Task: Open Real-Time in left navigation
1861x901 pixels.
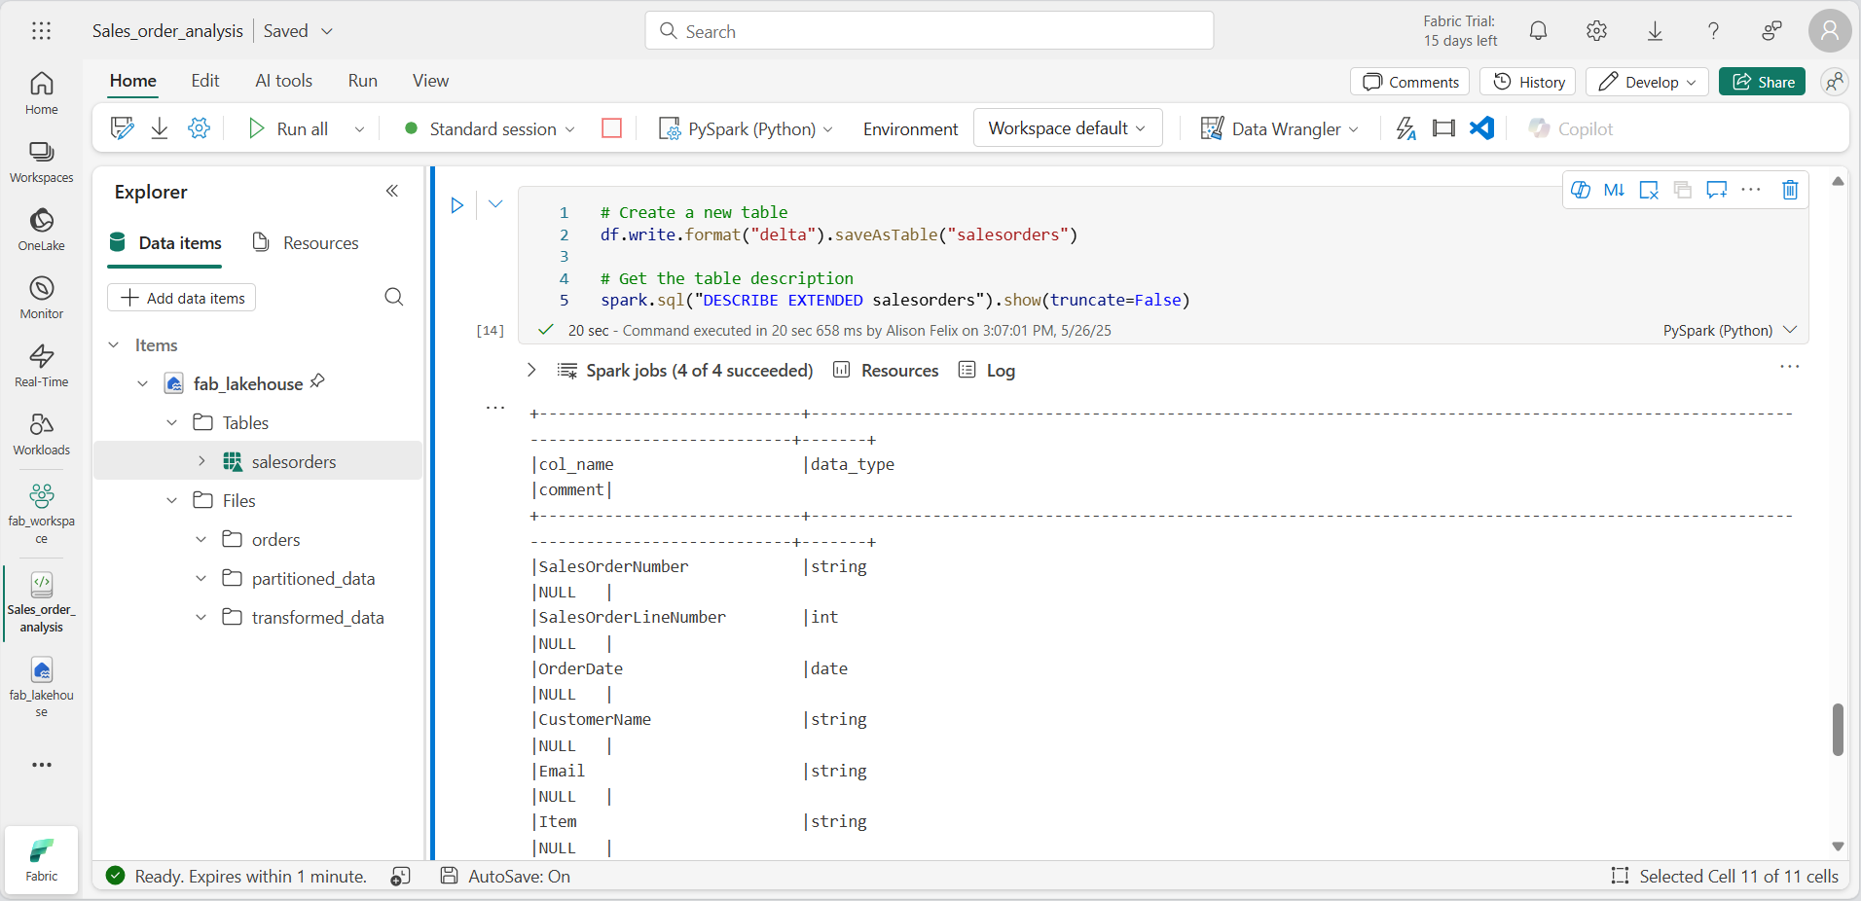Action: coord(41,366)
